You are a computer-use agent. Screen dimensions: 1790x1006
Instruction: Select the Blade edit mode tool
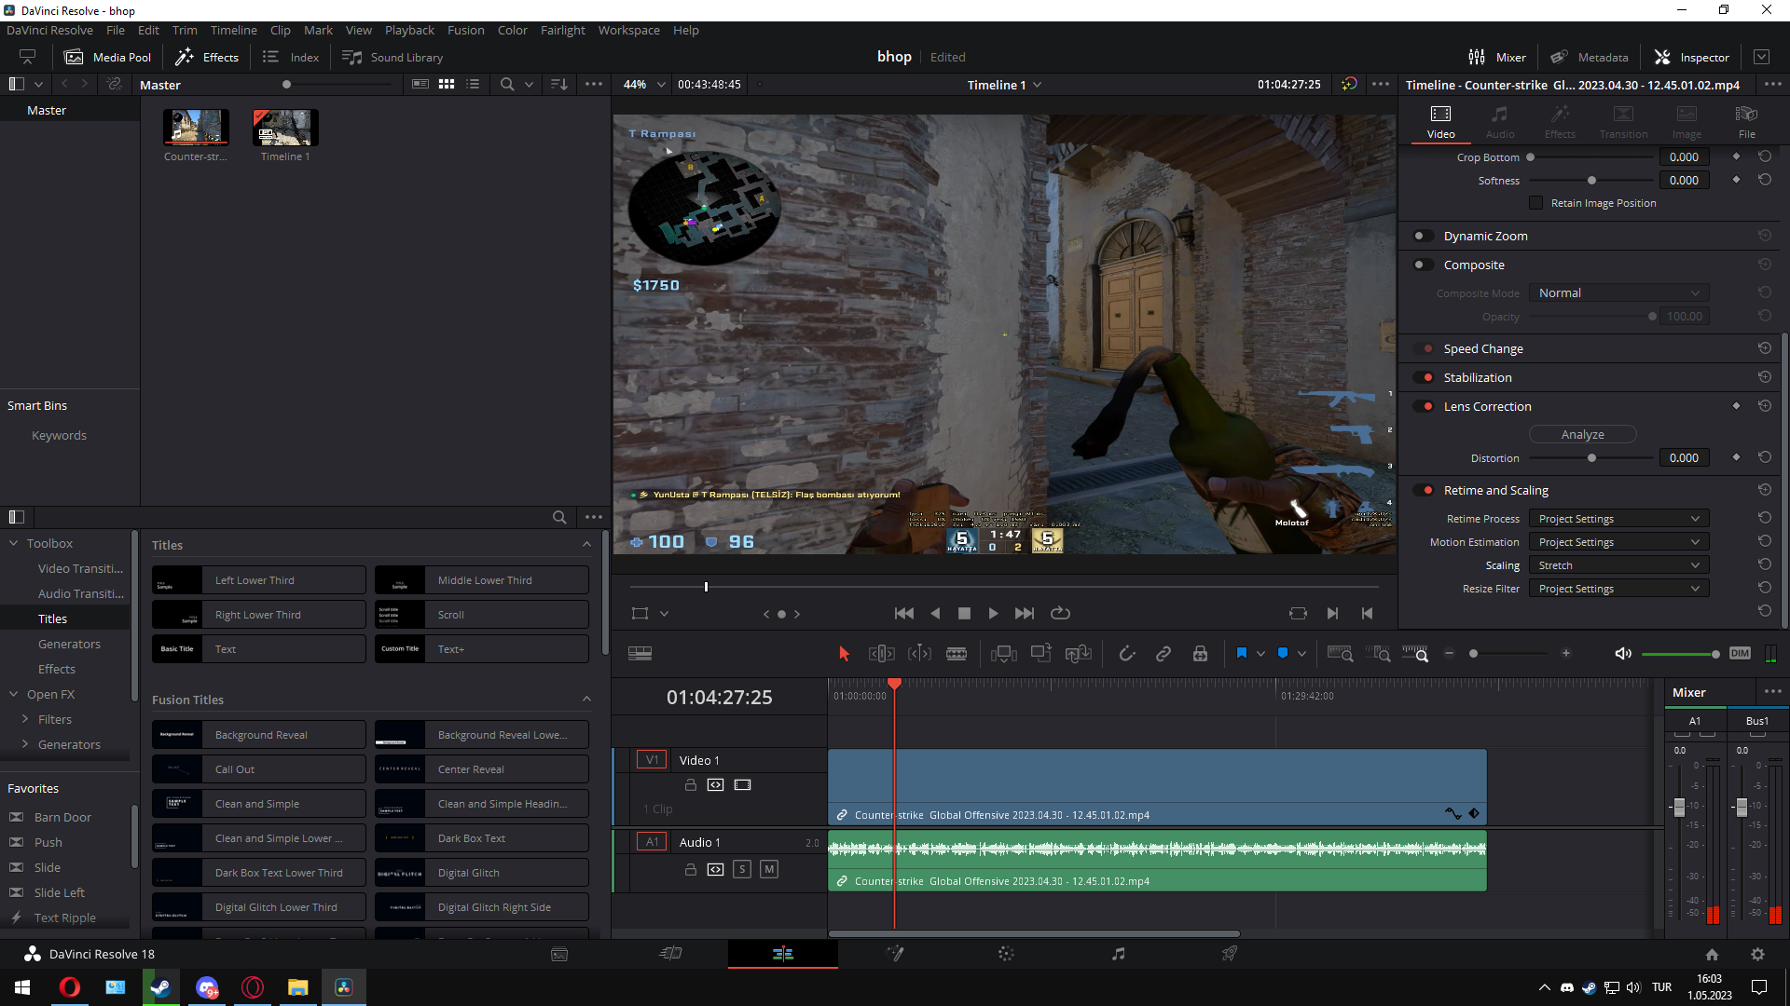coord(957,654)
